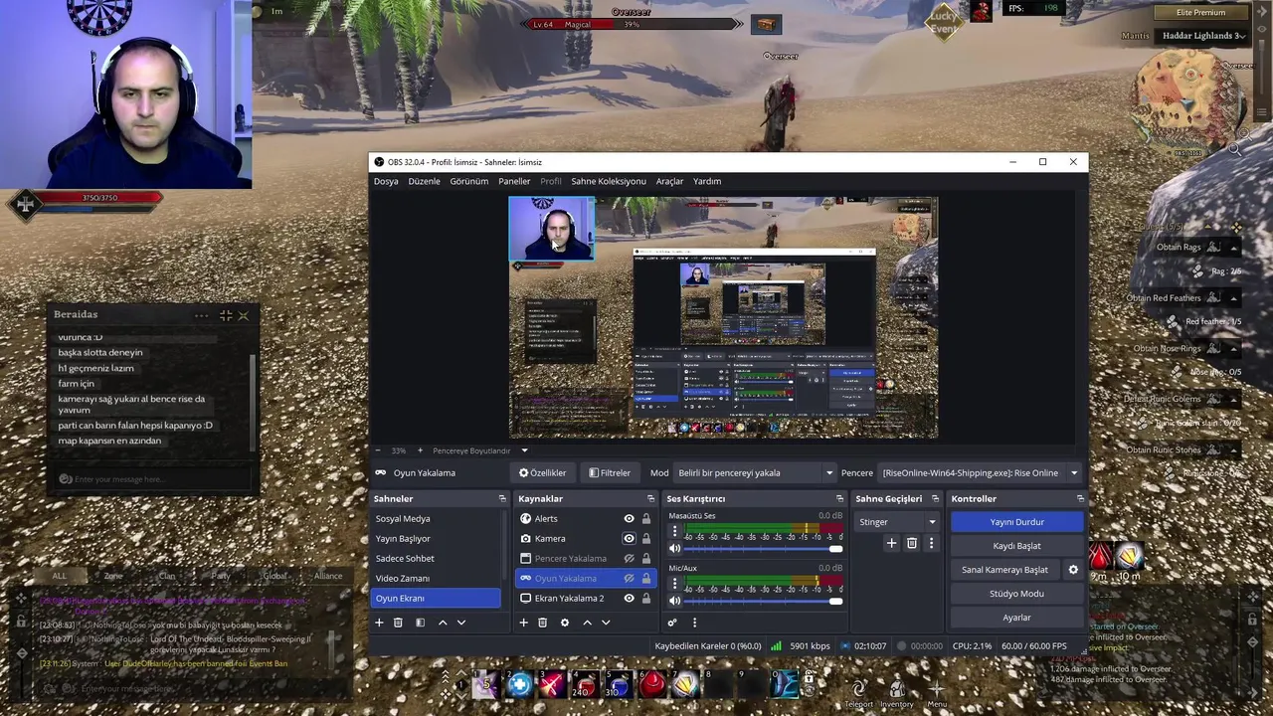Mute Masaüstü Ses speaker icon
The image size is (1273, 716).
[674, 548]
